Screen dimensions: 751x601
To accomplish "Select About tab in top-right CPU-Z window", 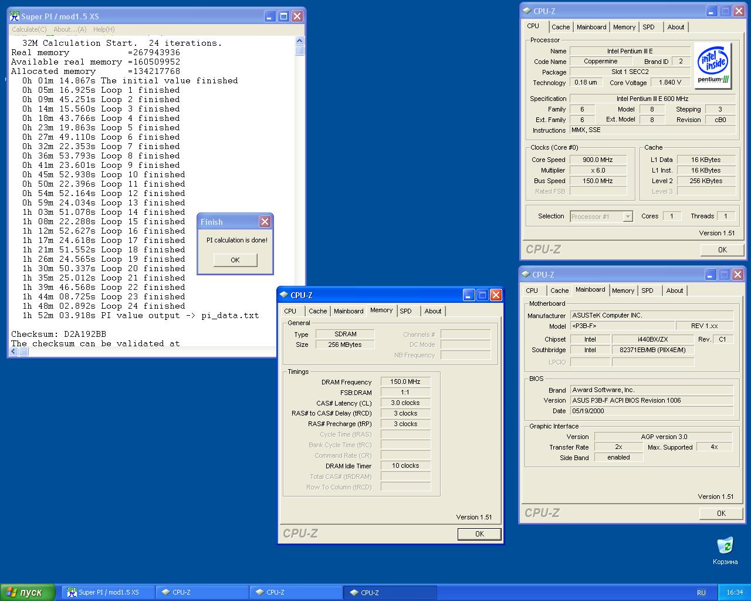I will coord(676,27).
